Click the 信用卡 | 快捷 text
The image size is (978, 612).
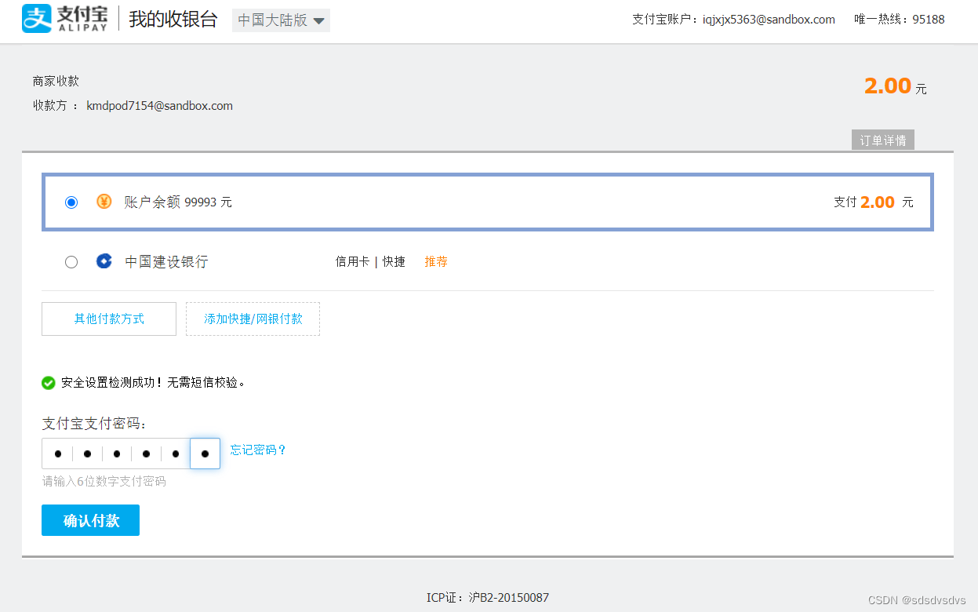click(x=370, y=262)
